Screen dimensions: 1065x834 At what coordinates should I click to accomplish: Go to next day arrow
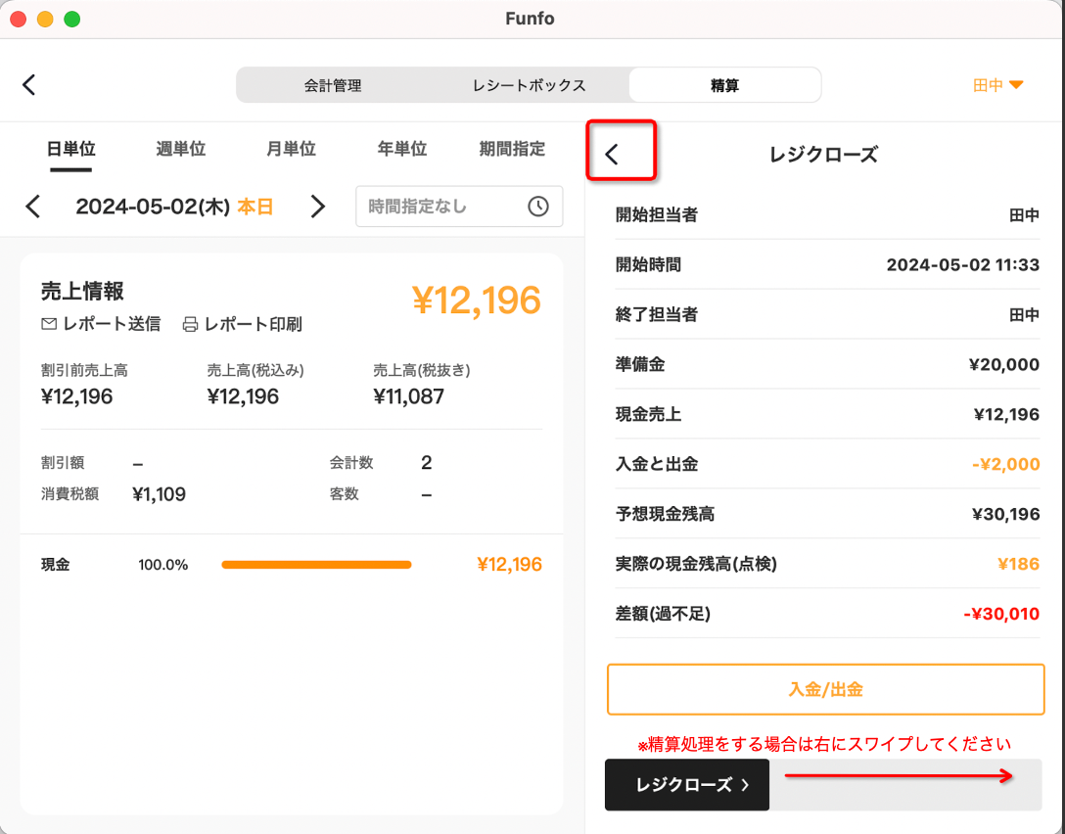tap(317, 207)
